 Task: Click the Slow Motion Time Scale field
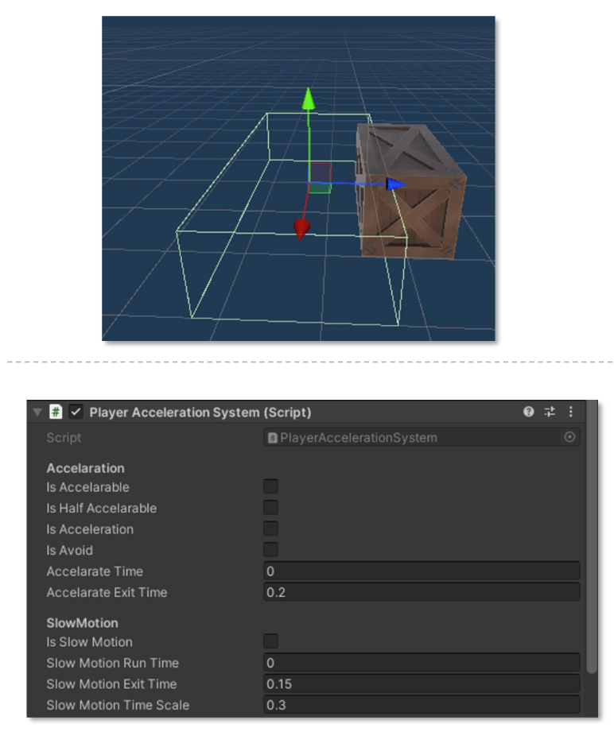click(x=421, y=705)
